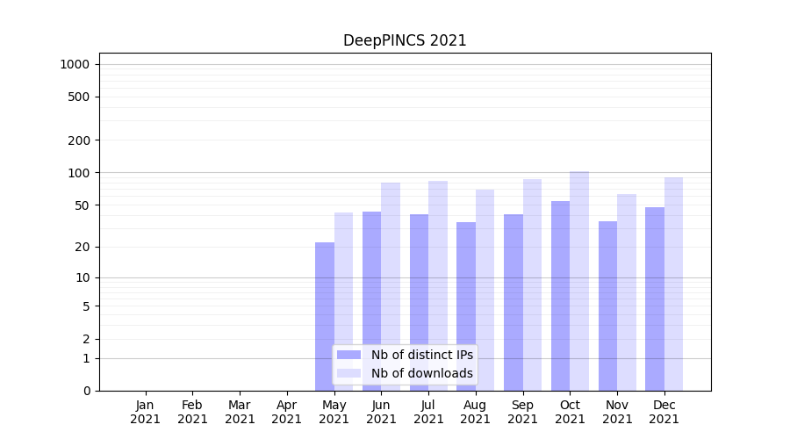Select the 'Nb of downloads' legend text

pos(421,373)
